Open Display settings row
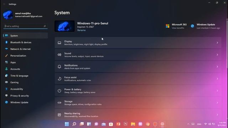 138,43
